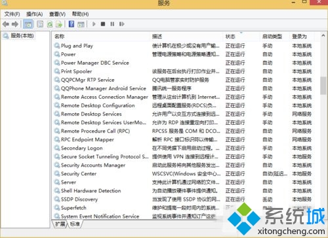Click 腾讯统一服务程序 description cell
Image resolution: width=328 pixels, height=238 pixels.
click(x=172, y=88)
